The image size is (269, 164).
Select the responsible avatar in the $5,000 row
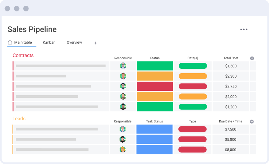123,139
